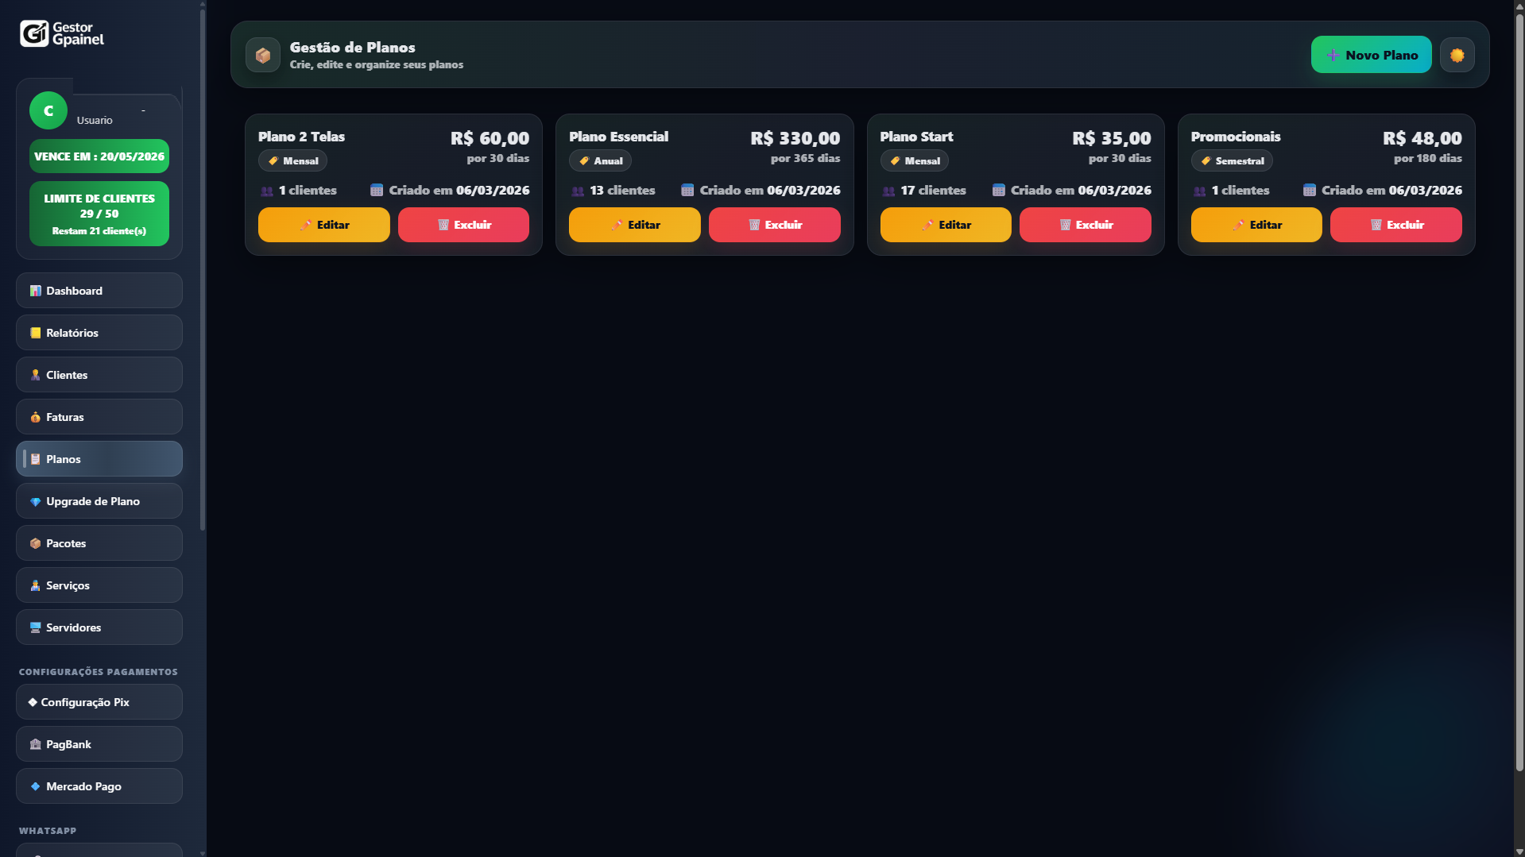Edit the Plano 2 Telas plan
Viewport: 1525px width, 857px height.
point(323,225)
